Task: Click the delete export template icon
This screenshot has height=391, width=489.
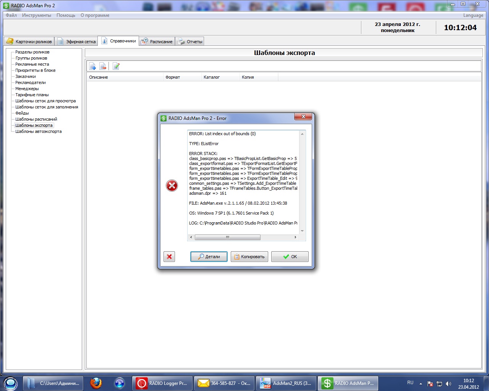Action: point(103,66)
